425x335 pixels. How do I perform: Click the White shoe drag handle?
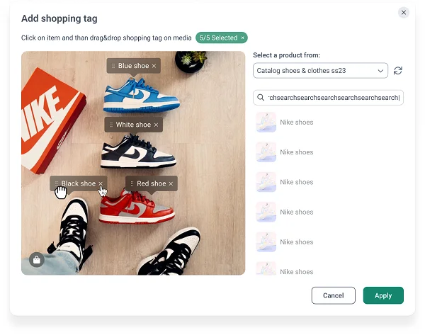(x=111, y=125)
